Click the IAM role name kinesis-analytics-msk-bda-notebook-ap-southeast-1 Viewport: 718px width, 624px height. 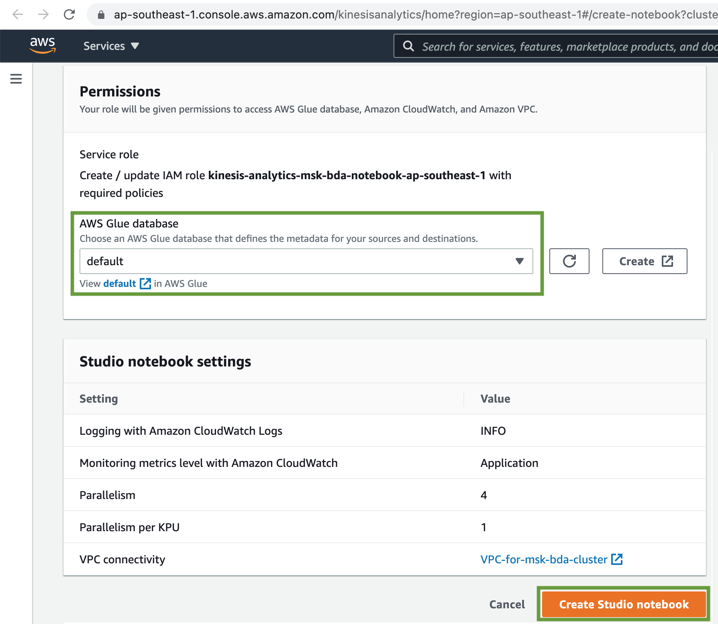point(347,176)
